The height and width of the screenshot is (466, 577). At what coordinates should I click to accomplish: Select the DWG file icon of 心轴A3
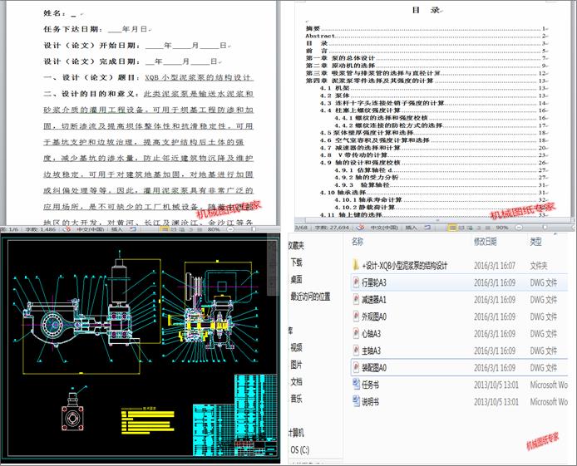point(356,333)
